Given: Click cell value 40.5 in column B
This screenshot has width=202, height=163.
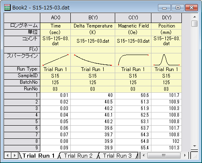Looking at the screenshot, I should pyautogui.click(x=93, y=102).
